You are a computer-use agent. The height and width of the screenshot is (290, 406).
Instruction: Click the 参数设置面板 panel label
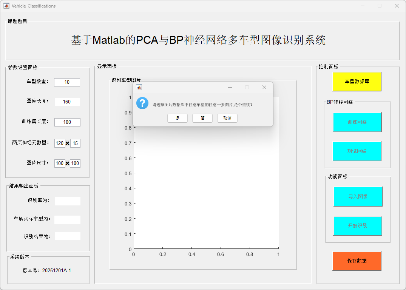pos(23,67)
